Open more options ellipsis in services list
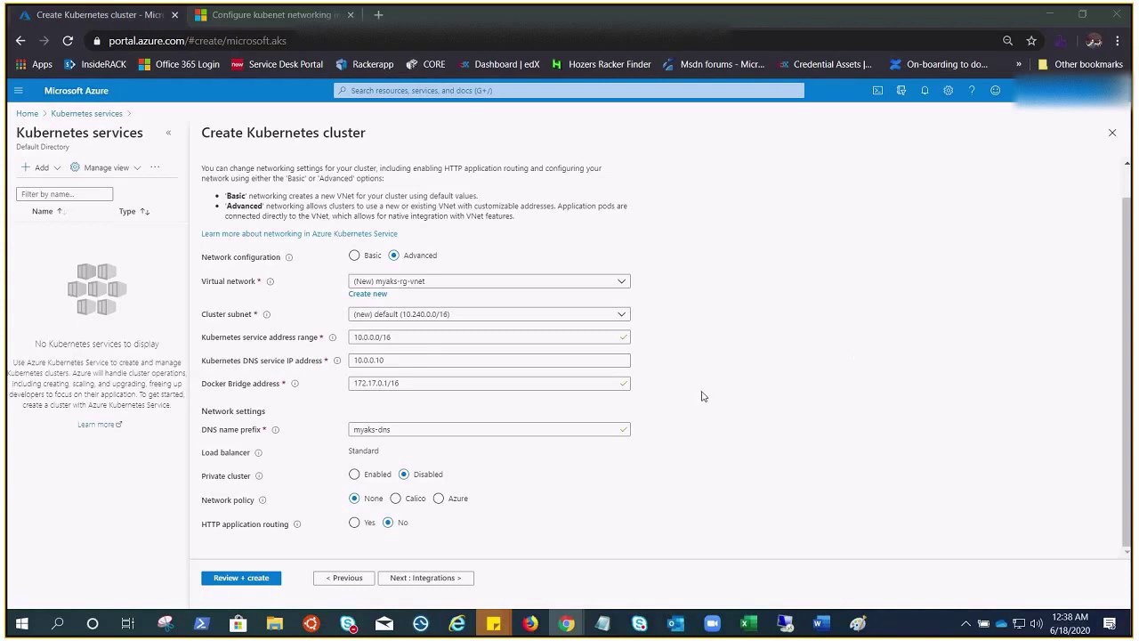Screen dimensions: 1139x641 coord(155,167)
